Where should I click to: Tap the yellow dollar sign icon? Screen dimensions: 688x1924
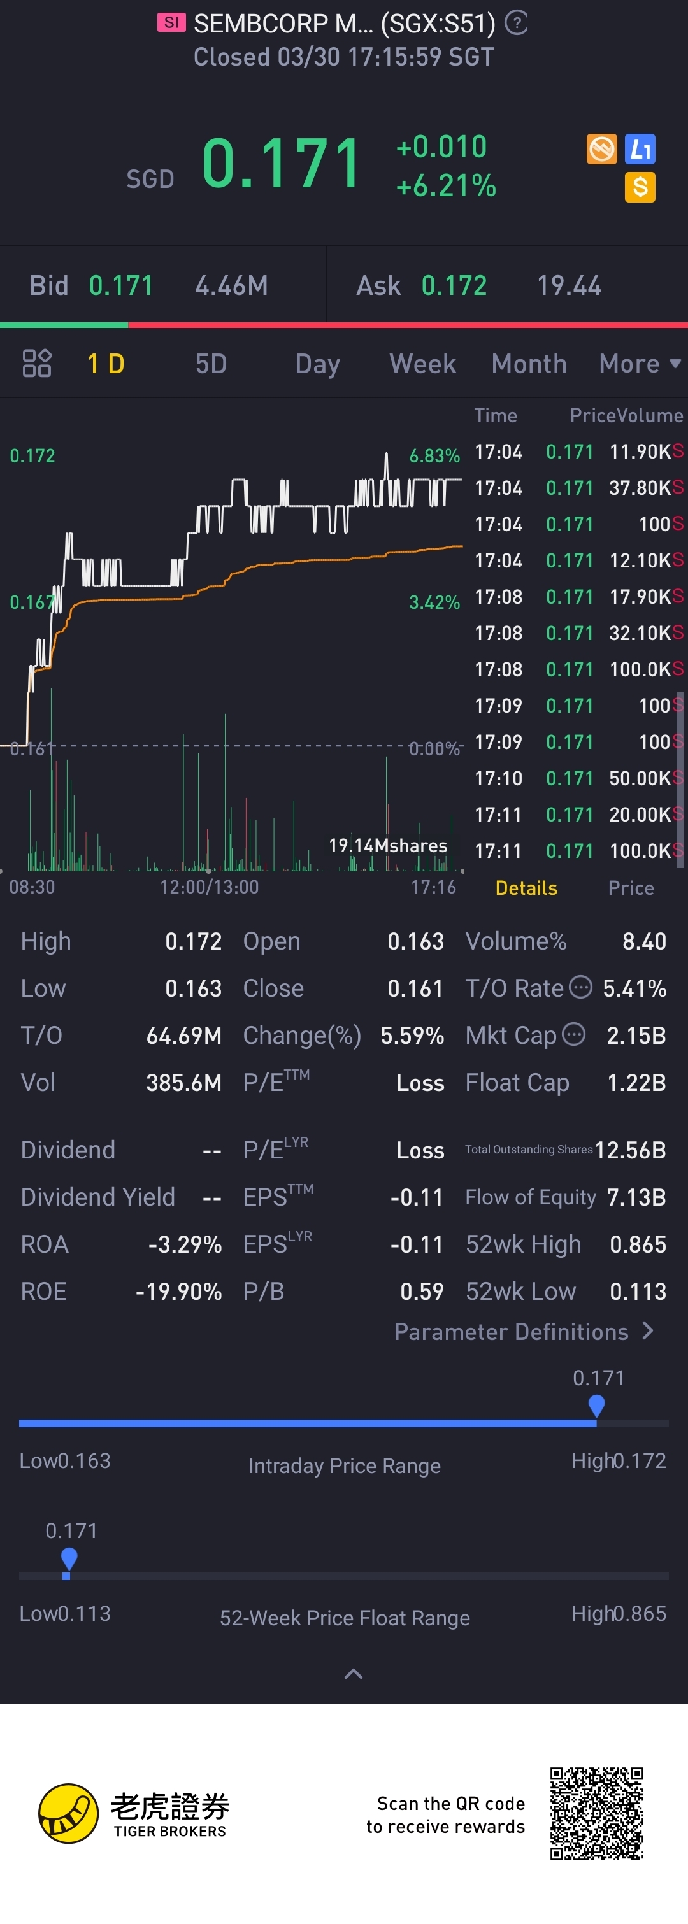(640, 187)
